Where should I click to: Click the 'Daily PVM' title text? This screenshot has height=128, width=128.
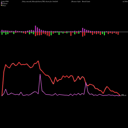tap(5, 2)
